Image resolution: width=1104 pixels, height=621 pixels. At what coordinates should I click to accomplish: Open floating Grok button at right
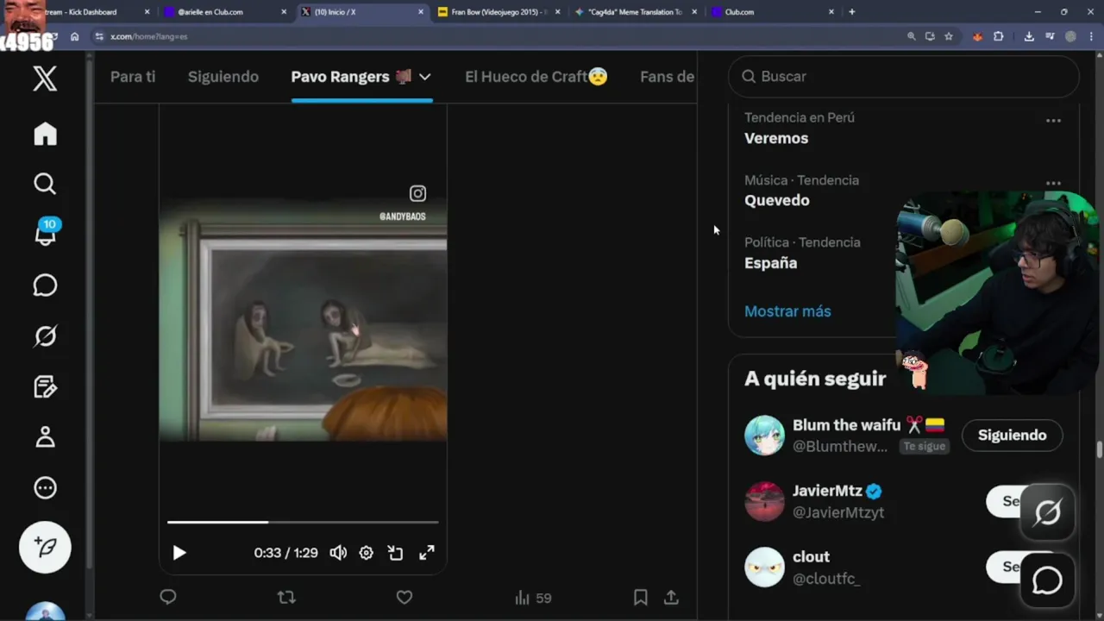(1047, 513)
